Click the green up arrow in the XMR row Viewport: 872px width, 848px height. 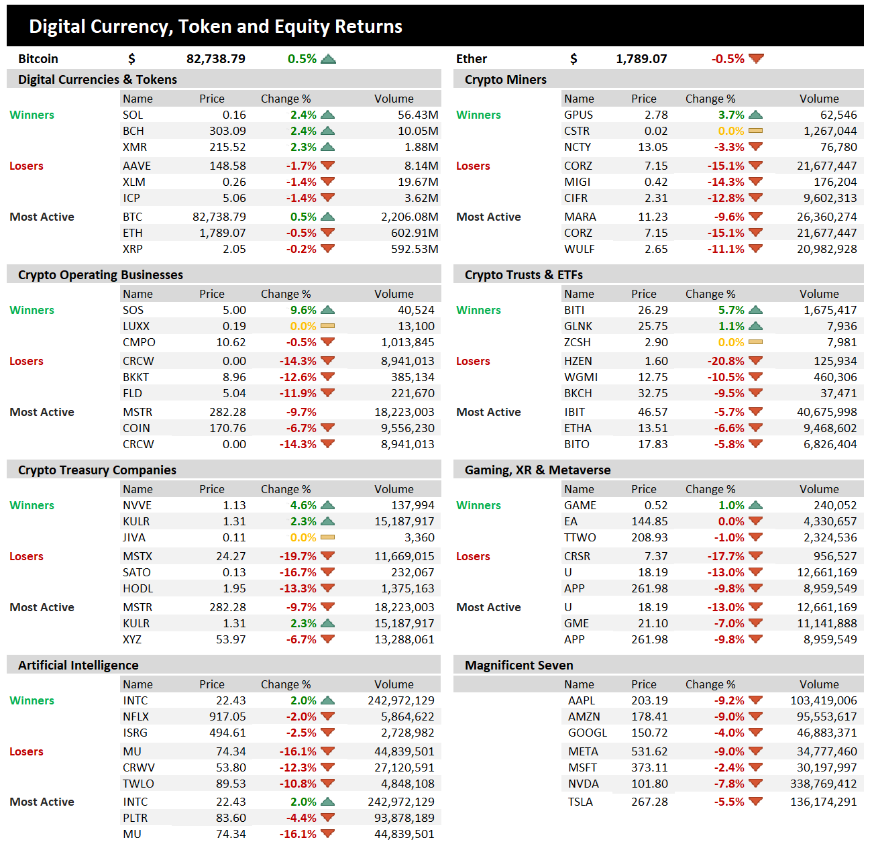coord(327,147)
